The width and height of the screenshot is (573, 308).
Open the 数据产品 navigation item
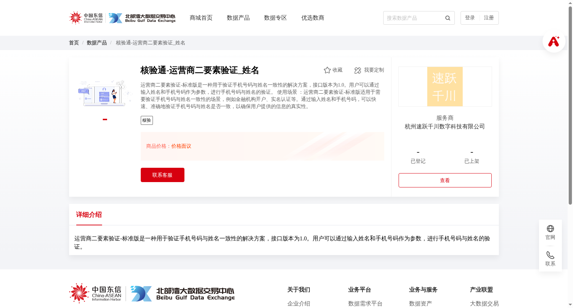point(238,18)
